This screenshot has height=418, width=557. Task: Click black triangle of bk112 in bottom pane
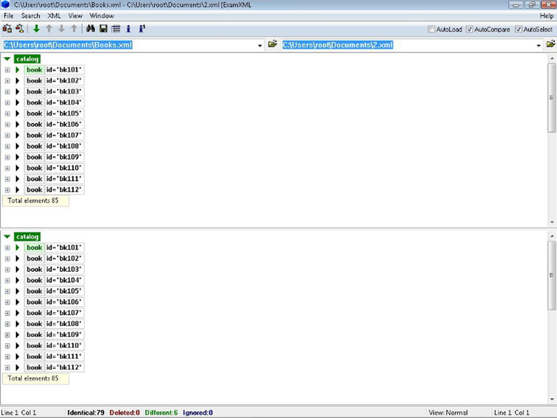coord(17,368)
